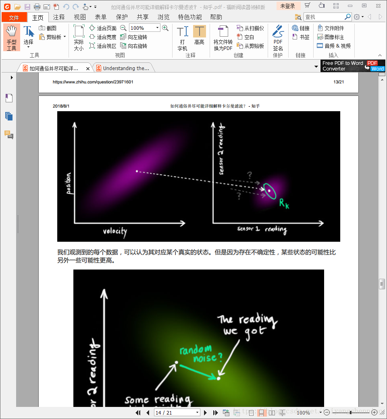The image size is (387, 419).
Task: Click zoom slider handle in status bar
Action: pyautogui.click(x=351, y=413)
